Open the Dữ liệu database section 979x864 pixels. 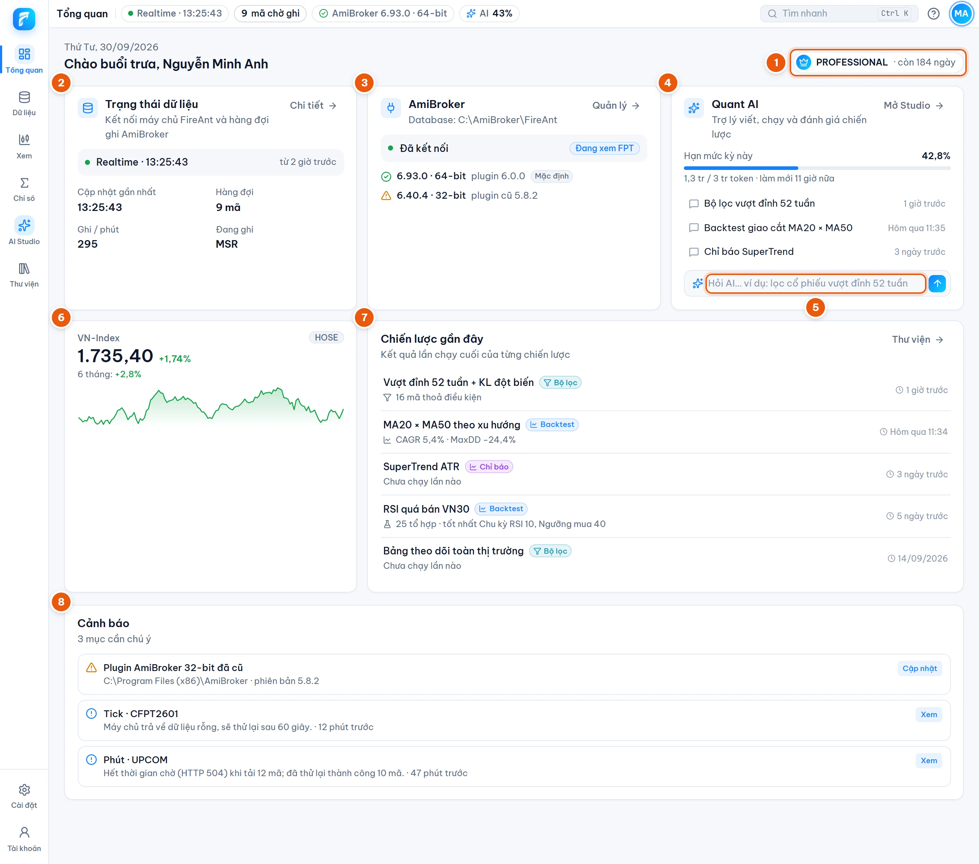tap(24, 103)
